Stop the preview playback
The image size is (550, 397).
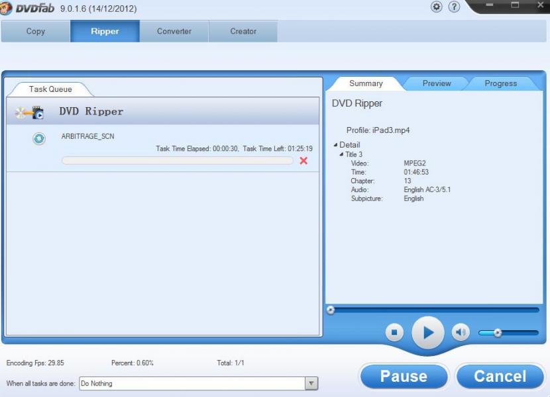click(x=394, y=332)
